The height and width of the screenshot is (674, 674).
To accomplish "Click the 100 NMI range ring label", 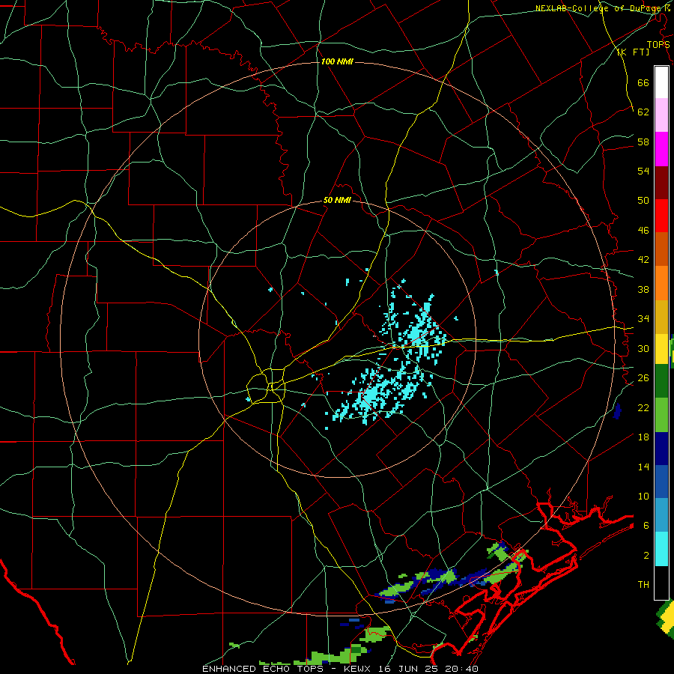I will (x=337, y=61).
